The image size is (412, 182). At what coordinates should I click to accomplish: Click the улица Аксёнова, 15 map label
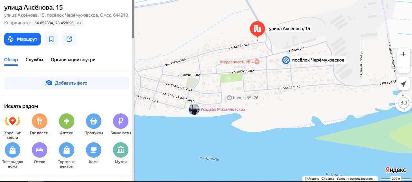click(x=290, y=29)
